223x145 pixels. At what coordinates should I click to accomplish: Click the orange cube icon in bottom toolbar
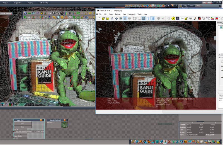(x=185, y=142)
